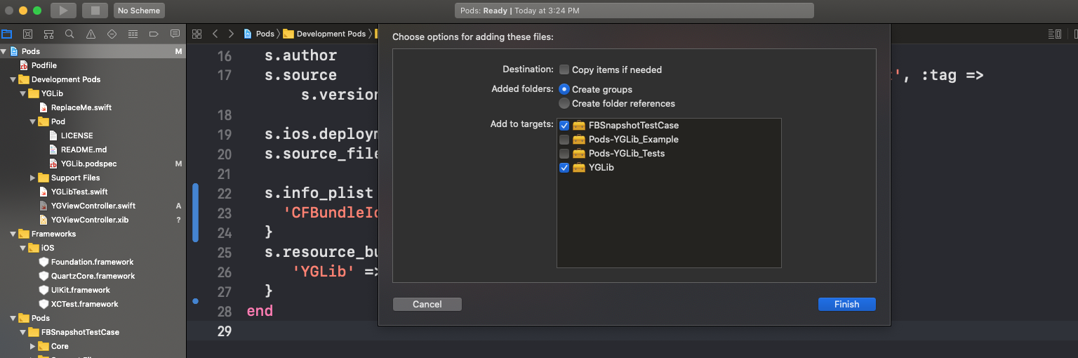This screenshot has height=358, width=1078.
Task: Click line number 28 gutter
Action: click(x=224, y=311)
